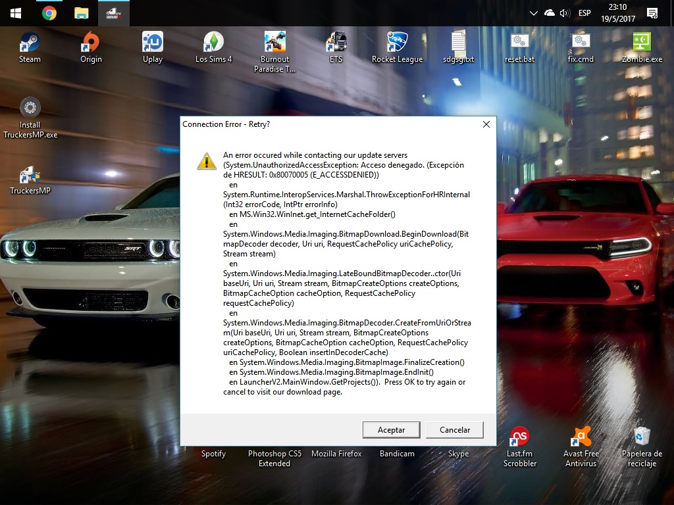Screen dimensions: 674x505
Task: Open the Windows Start menu
Action: pos(16,13)
